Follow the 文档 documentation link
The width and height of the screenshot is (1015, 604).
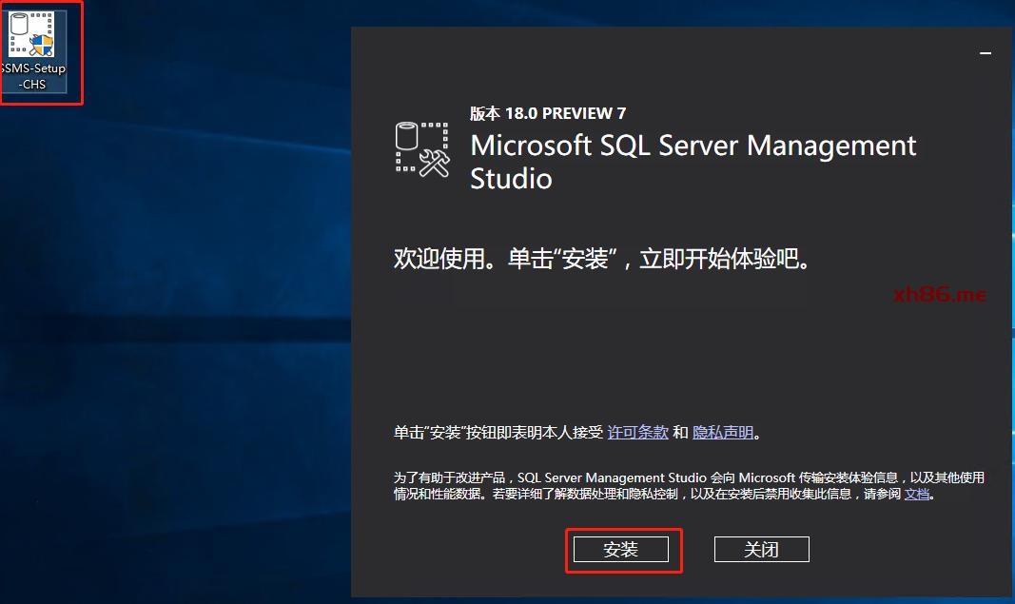pyautogui.click(x=916, y=495)
